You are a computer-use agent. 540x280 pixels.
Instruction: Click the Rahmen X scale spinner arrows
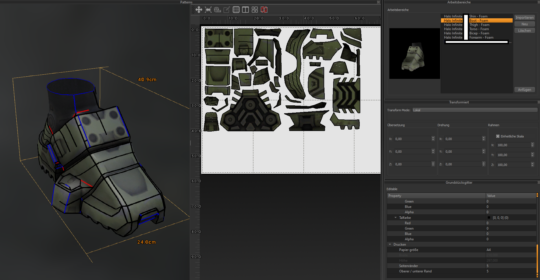point(532,145)
